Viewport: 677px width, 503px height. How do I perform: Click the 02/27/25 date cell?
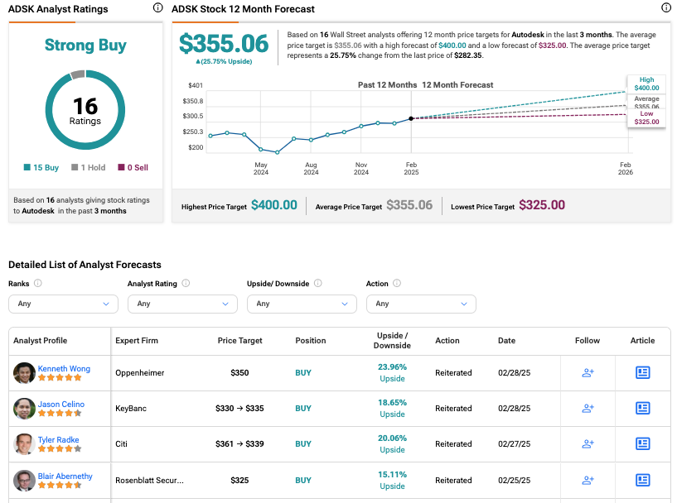coord(515,444)
